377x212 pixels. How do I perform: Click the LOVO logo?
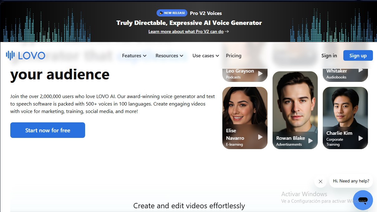tap(26, 55)
